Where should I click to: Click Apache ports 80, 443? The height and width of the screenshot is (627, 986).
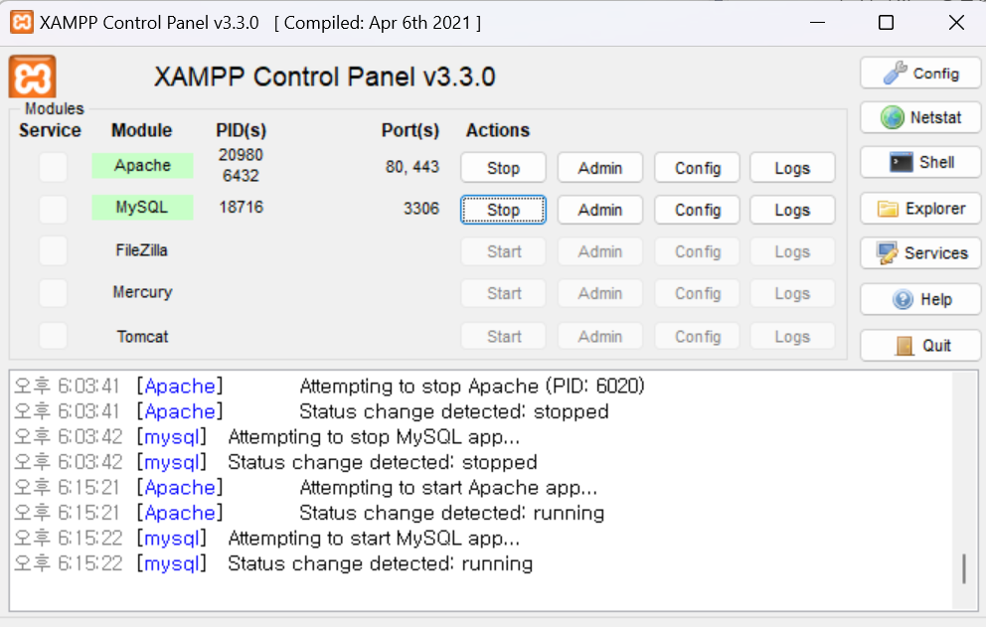click(x=412, y=167)
